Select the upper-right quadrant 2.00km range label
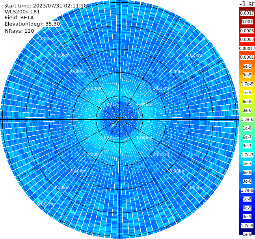This screenshot has width=255, height=239. [x=161, y=88]
